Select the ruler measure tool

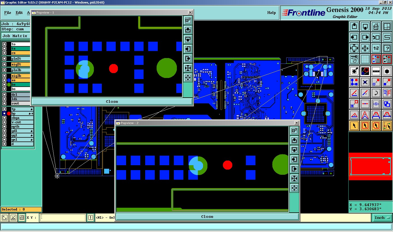[376, 71]
